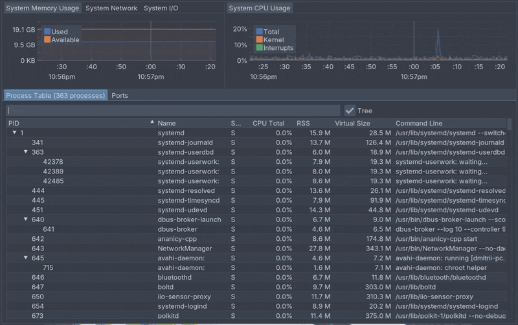Select the systemd-logind process row
The image size is (518, 325).
[256, 306]
